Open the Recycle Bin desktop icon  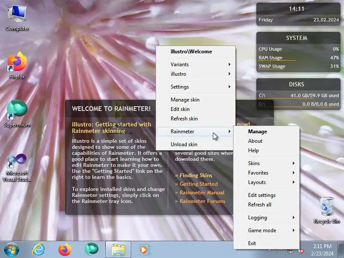pos(327,210)
